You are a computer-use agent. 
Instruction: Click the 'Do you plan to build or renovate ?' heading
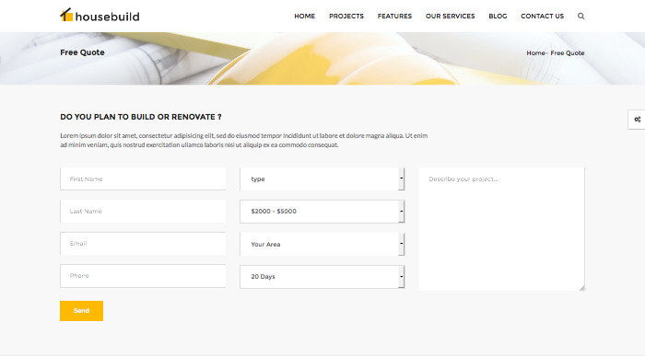(141, 117)
